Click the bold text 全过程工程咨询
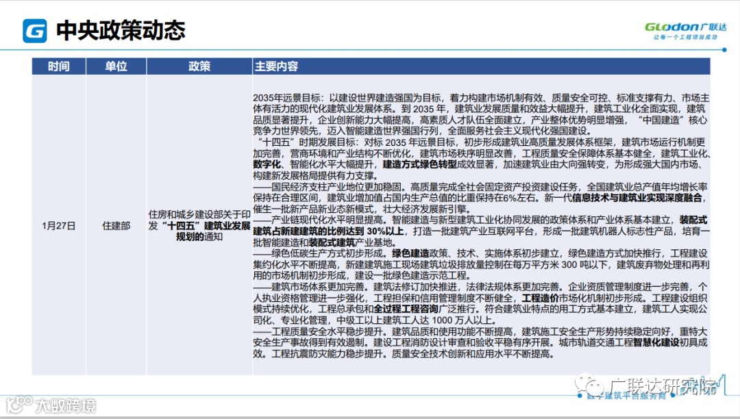This screenshot has height=419, width=740. coord(406,309)
